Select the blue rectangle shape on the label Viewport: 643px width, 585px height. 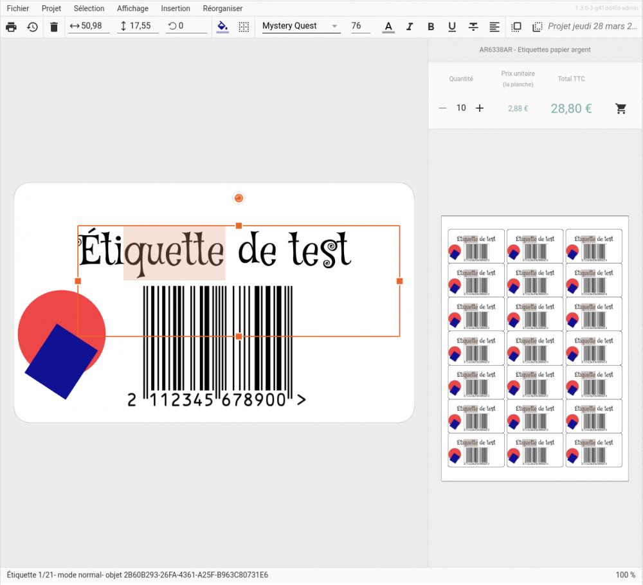click(x=61, y=361)
